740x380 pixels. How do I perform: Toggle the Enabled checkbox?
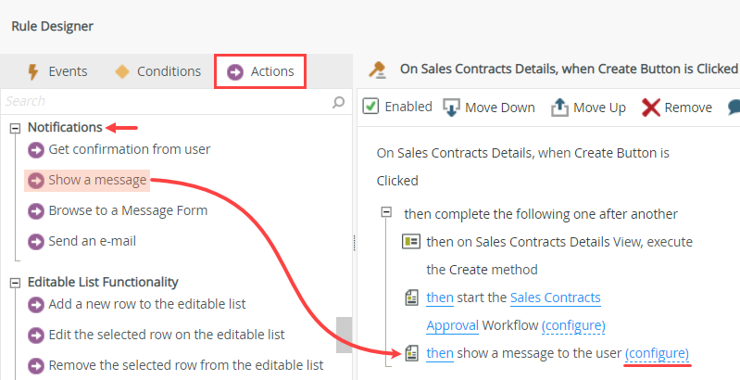pyautogui.click(x=370, y=107)
